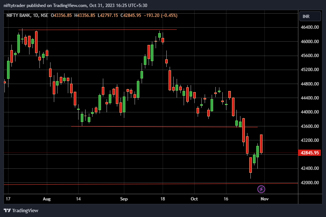The image size is (326, 217).
Task: Click the 45600.00 price axis label
Action: tap(309, 55)
